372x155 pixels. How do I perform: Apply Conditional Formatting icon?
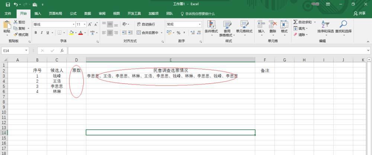[211, 25]
